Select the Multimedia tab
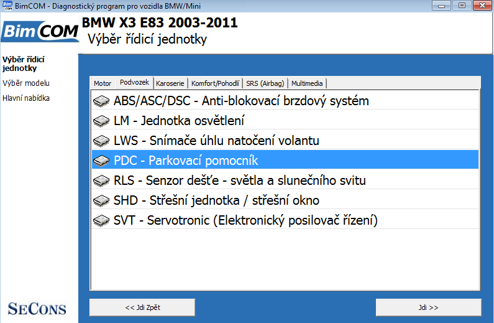Viewport: 494px width, 323px height. click(x=307, y=83)
